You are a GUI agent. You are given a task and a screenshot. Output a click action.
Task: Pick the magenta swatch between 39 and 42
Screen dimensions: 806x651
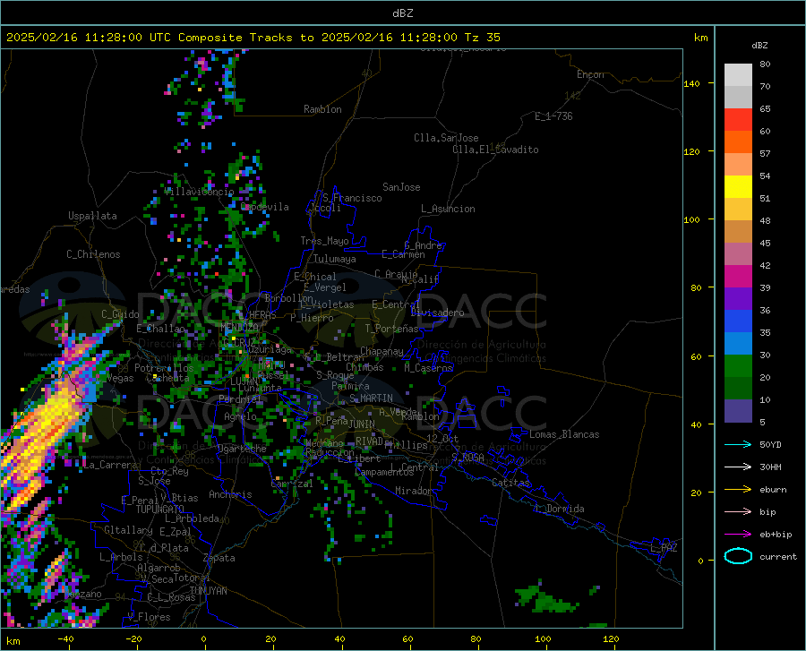pos(738,277)
